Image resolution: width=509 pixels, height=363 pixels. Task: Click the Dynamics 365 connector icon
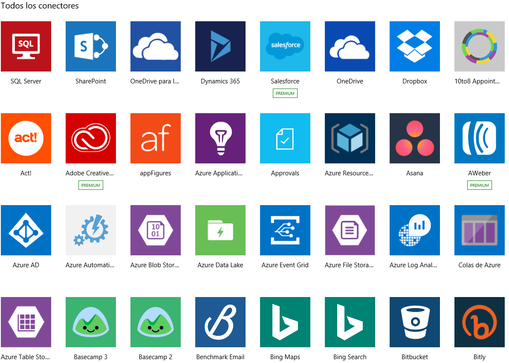(x=220, y=46)
